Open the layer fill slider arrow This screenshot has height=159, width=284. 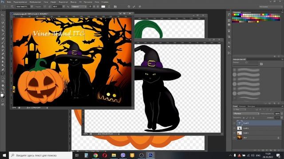[282, 118]
